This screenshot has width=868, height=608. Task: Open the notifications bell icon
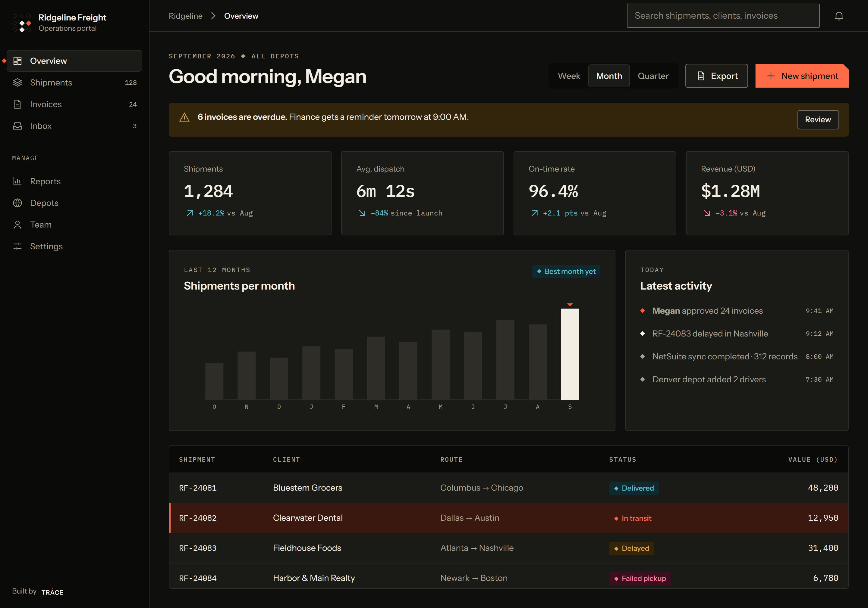click(838, 16)
